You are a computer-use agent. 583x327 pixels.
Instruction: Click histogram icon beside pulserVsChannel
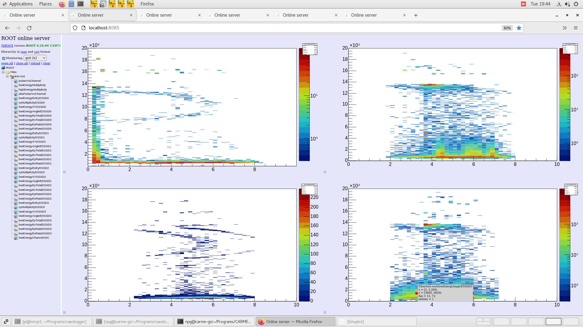tap(16, 81)
